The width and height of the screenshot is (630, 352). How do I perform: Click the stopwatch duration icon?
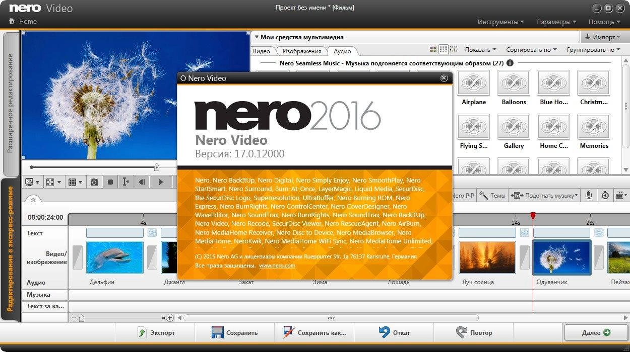[605, 195]
